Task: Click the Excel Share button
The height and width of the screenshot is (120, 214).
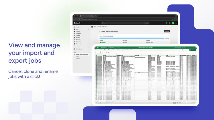Action: click(193, 50)
